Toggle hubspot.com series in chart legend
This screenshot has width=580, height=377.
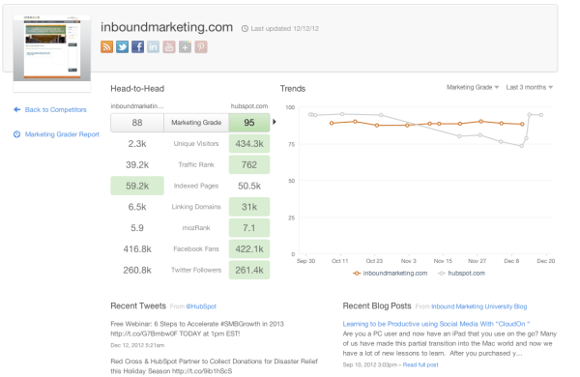[461, 273]
